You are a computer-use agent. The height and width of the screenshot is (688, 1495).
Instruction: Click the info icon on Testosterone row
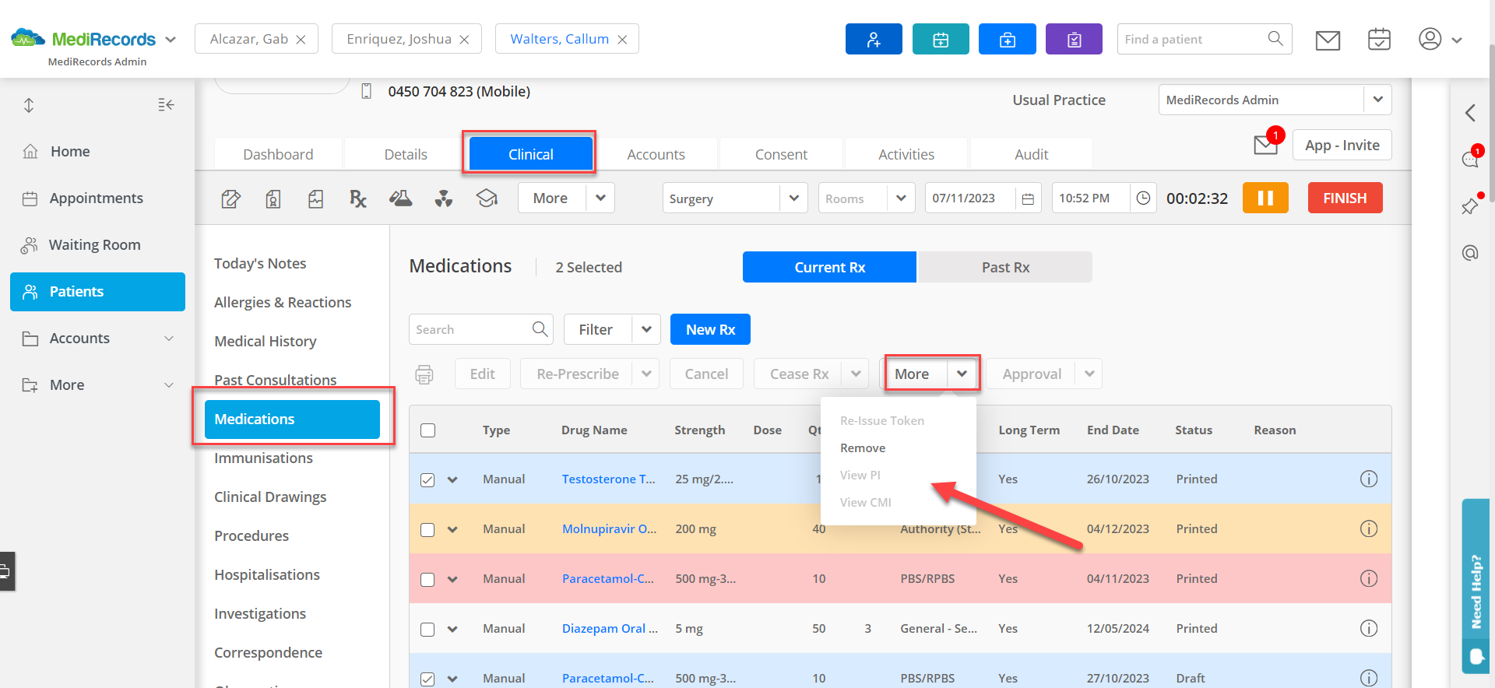coord(1368,479)
